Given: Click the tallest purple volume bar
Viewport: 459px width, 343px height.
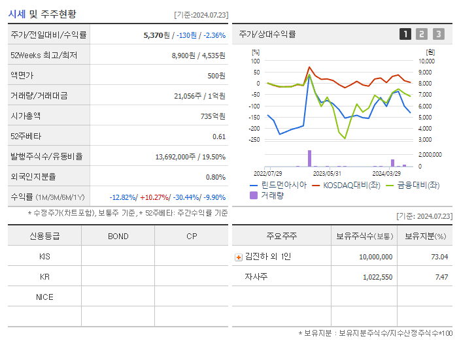Looking at the screenshot, I should [309, 159].
